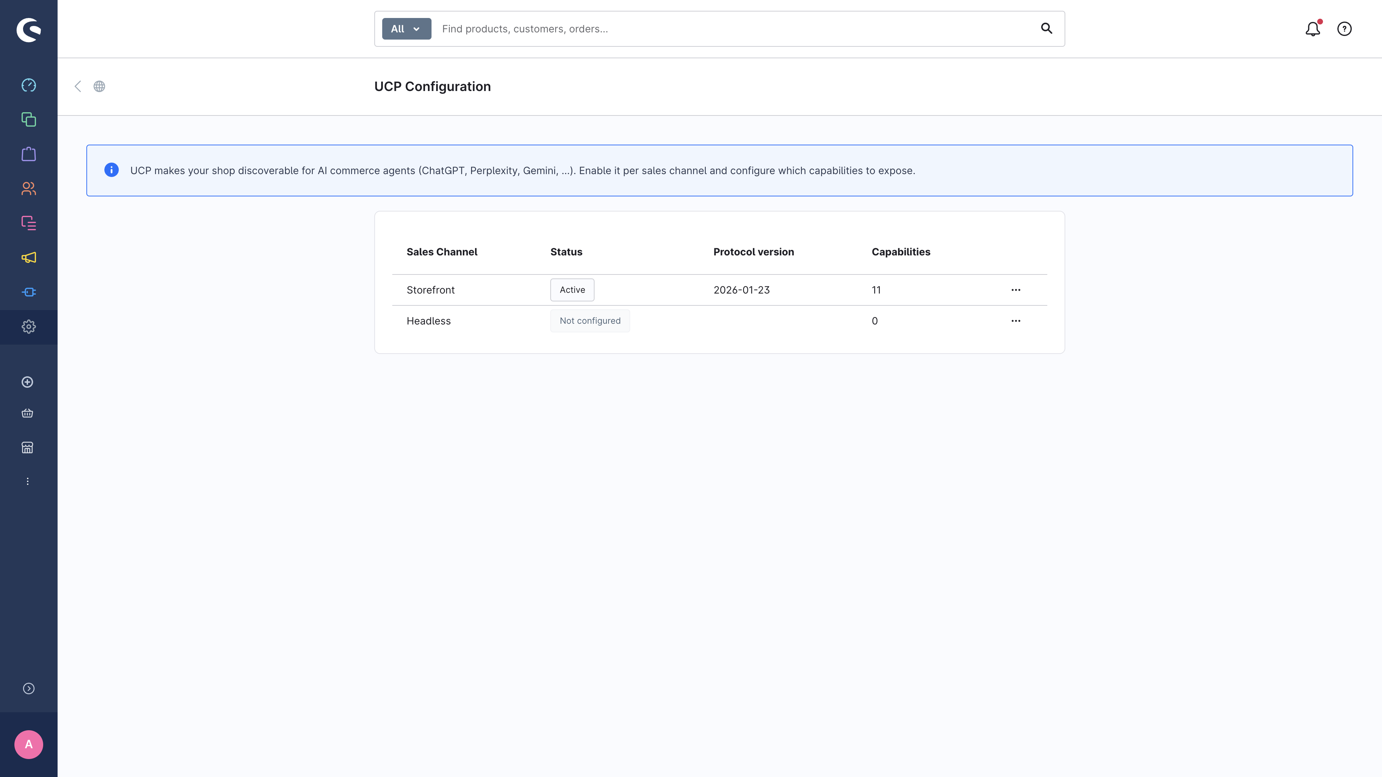Screen dimensions: 1382x777
Task: Click the globe language icon
Action: pyautogui.click(x=99, y=86)
